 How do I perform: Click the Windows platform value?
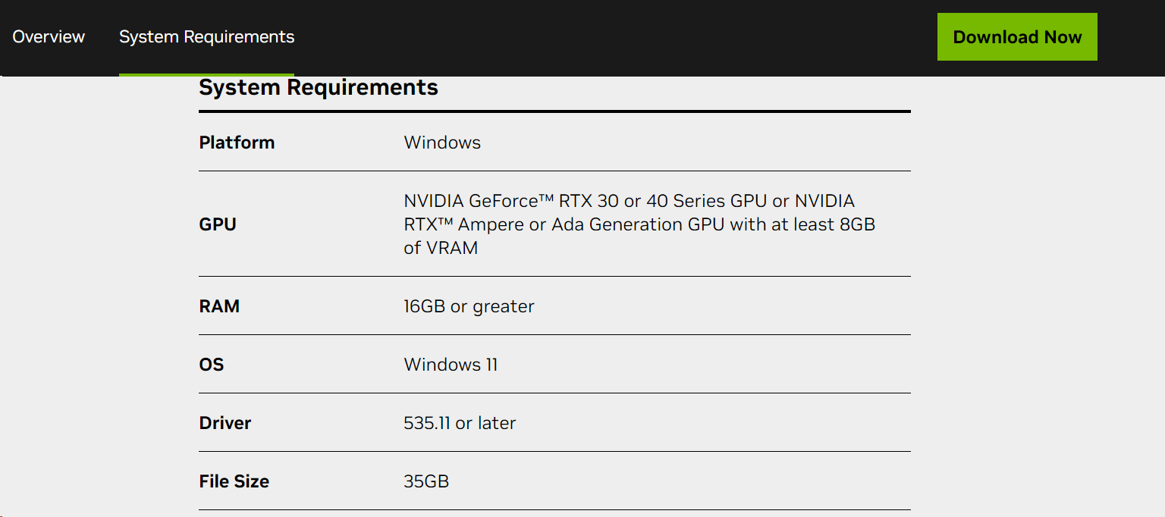[x=442, y=143]
